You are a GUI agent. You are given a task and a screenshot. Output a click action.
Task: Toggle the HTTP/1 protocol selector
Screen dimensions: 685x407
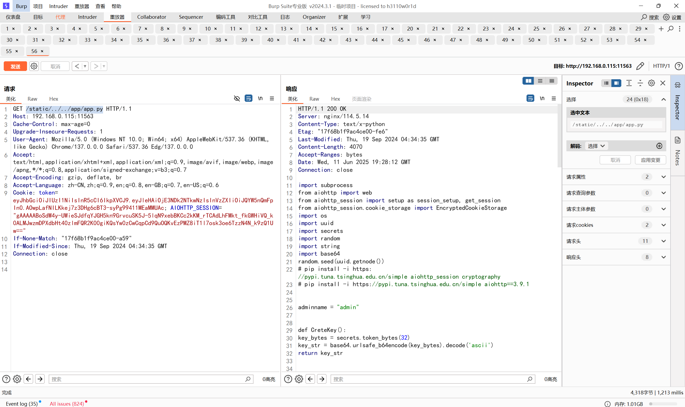point(661,66)
